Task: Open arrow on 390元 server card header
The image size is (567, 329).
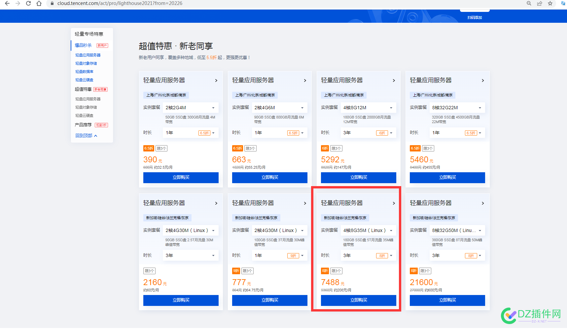Action: pos(216,81)
